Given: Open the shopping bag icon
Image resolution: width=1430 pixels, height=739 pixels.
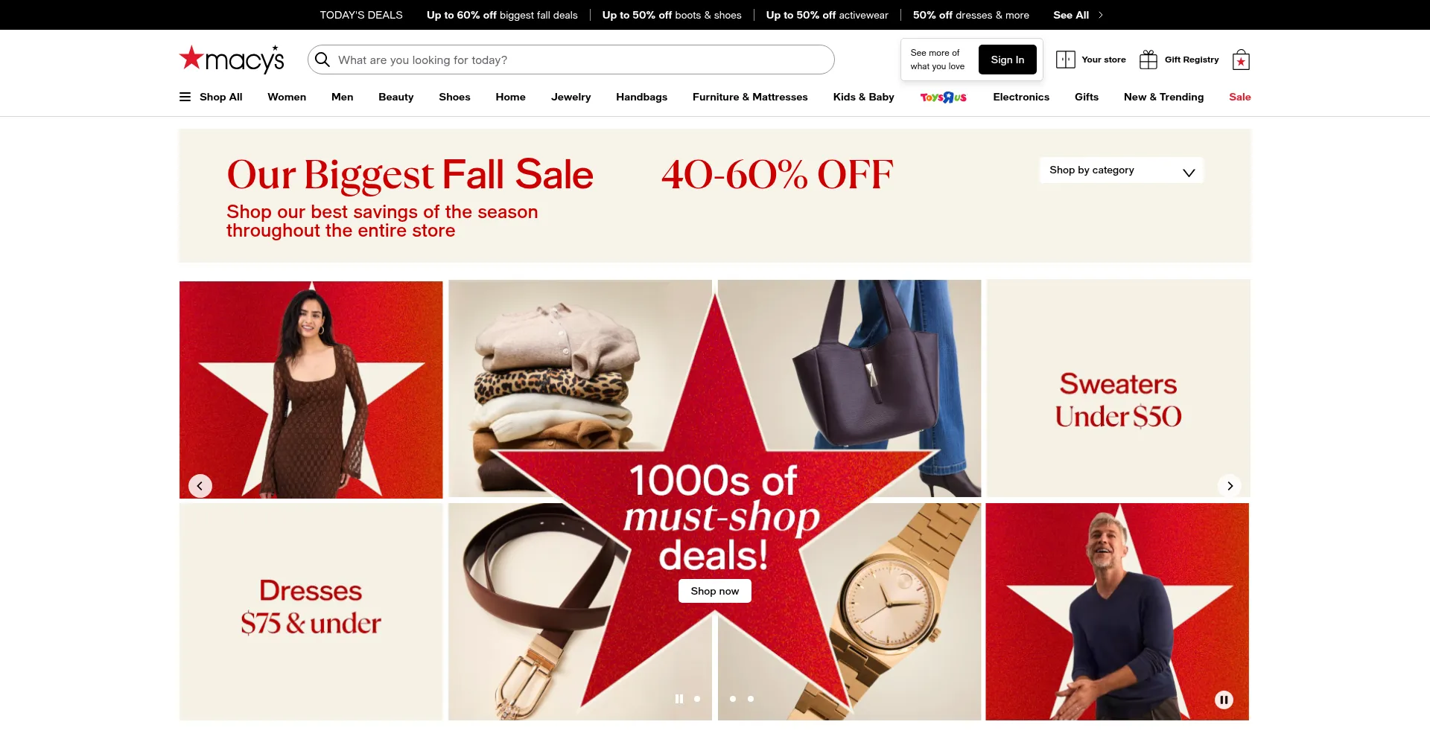Looking at the screenshot, I should [x=1241, y=60].
